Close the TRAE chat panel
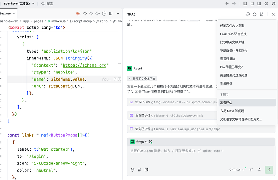This screenshot has width=278, height=180. [273, 14]
